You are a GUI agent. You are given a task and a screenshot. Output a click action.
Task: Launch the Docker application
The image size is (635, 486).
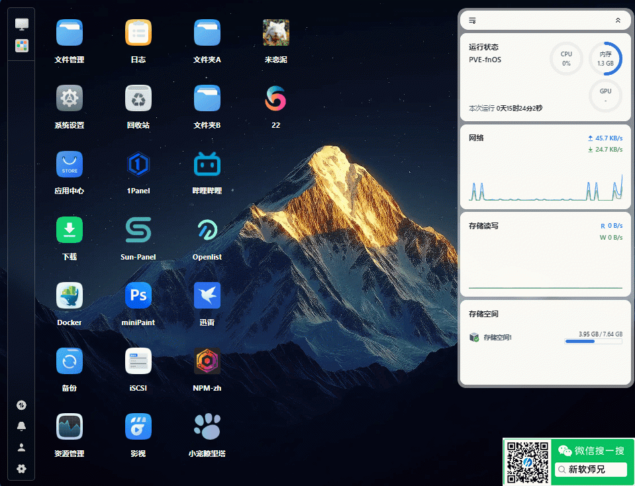click(69, 295)
